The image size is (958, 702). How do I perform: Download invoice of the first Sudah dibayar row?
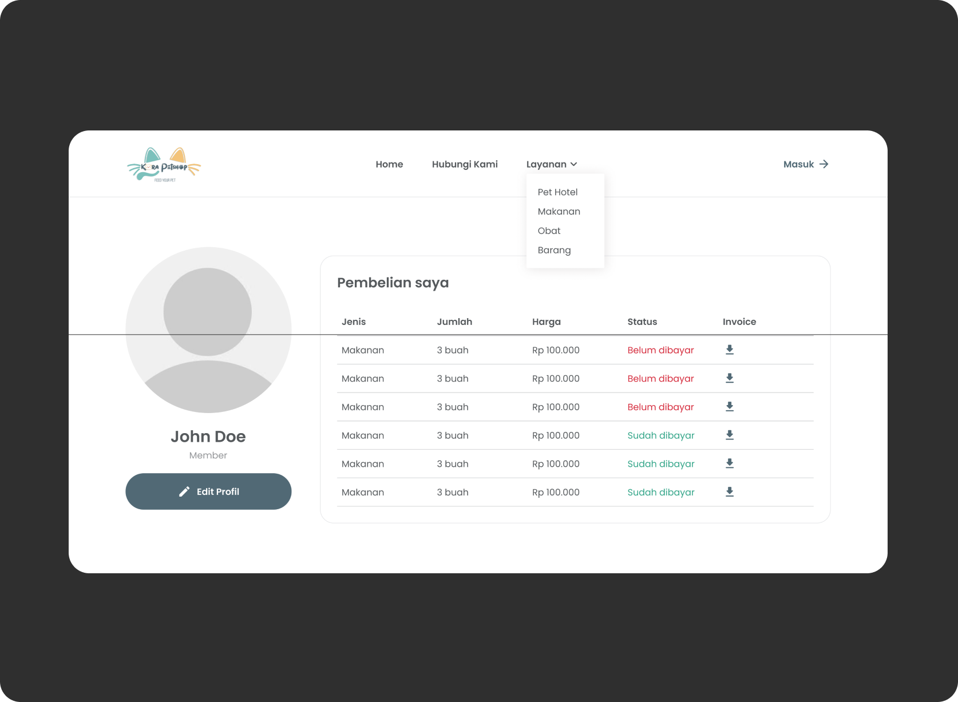730,435
